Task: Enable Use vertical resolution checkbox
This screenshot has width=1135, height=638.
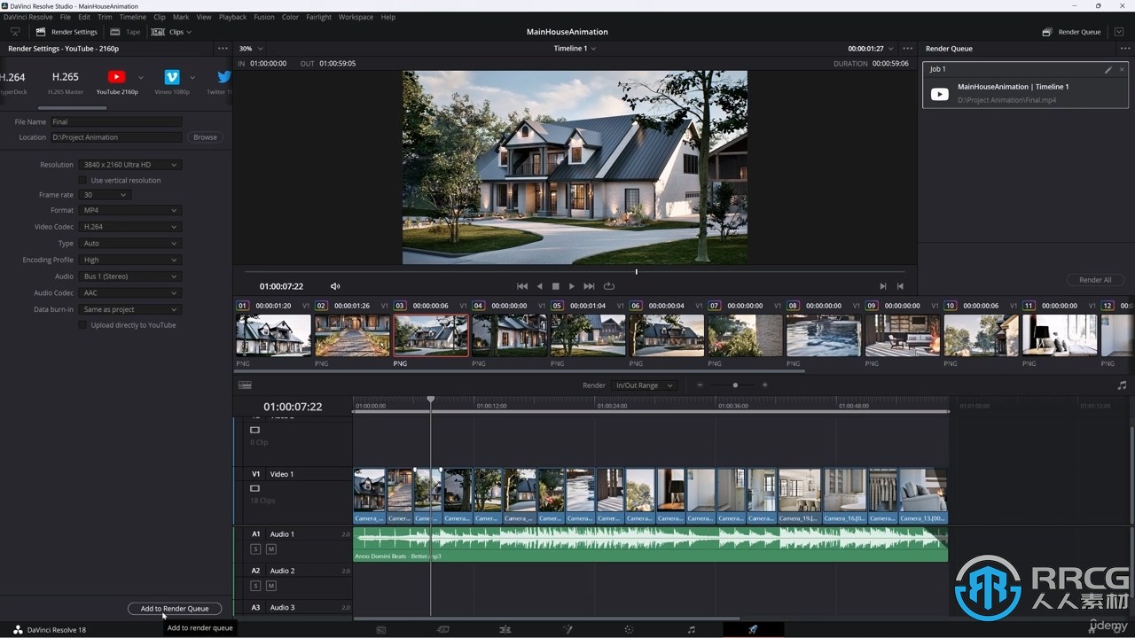Action: click(83, 181)
